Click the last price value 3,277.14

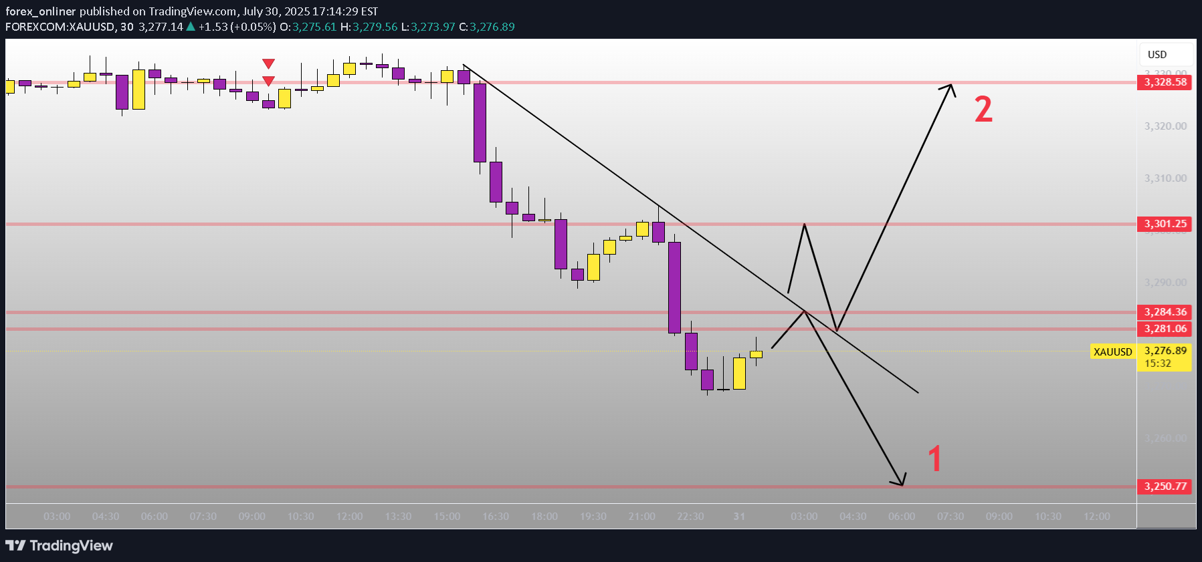click(x=161, y=27)
